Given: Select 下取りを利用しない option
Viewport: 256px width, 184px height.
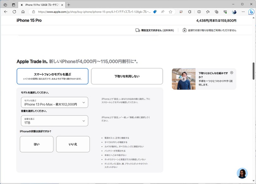Looking at the screenshot, I should [127, 76].
